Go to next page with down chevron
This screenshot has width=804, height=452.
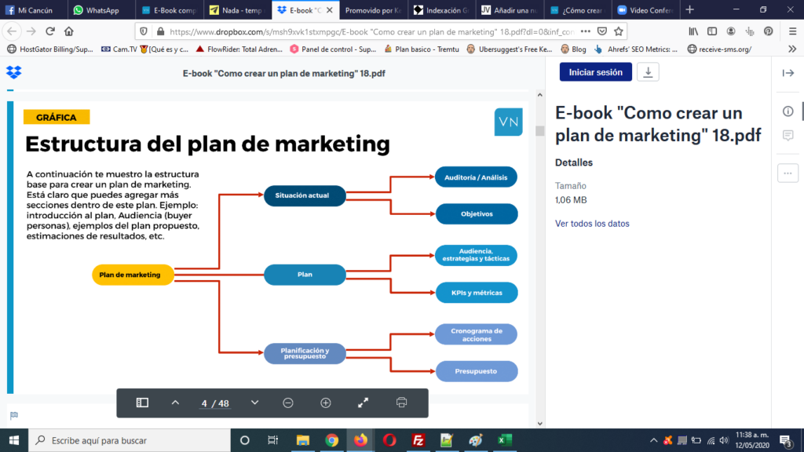tap(254, 403)
